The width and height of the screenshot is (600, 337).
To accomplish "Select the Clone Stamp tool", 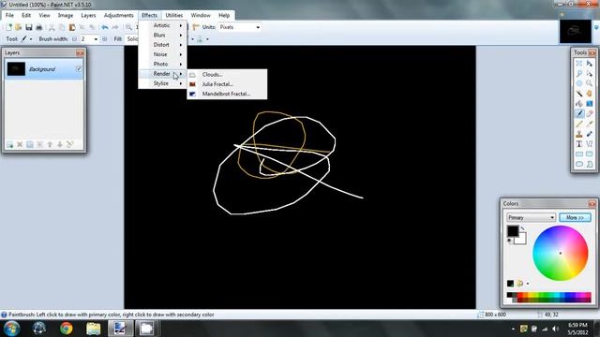I will coord(579,134).
